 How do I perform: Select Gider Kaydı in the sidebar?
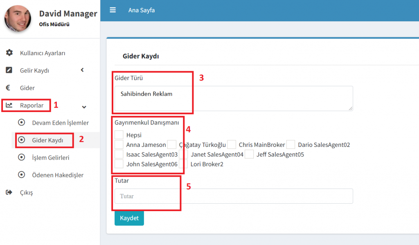[47, 140]
